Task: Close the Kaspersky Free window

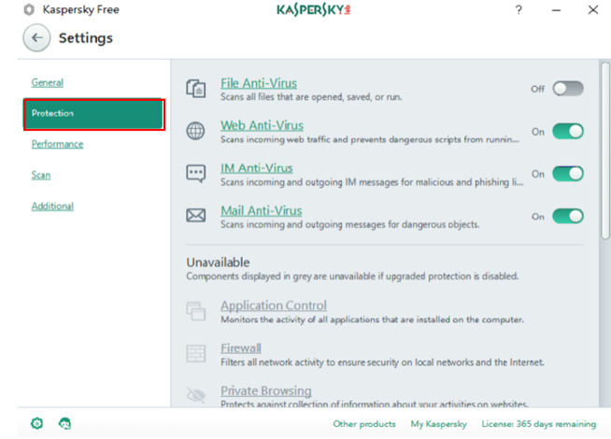Action: click(x=593, y=9)
